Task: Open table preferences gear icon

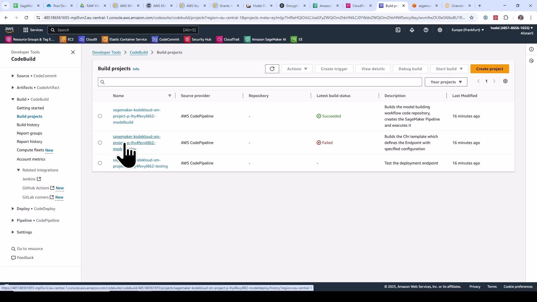Action: [x=505, y=81]
